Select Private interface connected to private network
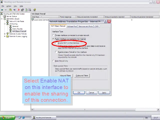Viewport: 160px width, 120px height. [x=53, y=35]
